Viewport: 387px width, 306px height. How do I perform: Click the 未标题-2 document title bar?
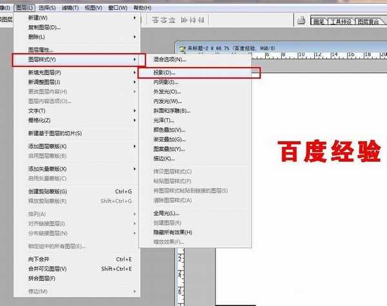[x=281, y=48]
